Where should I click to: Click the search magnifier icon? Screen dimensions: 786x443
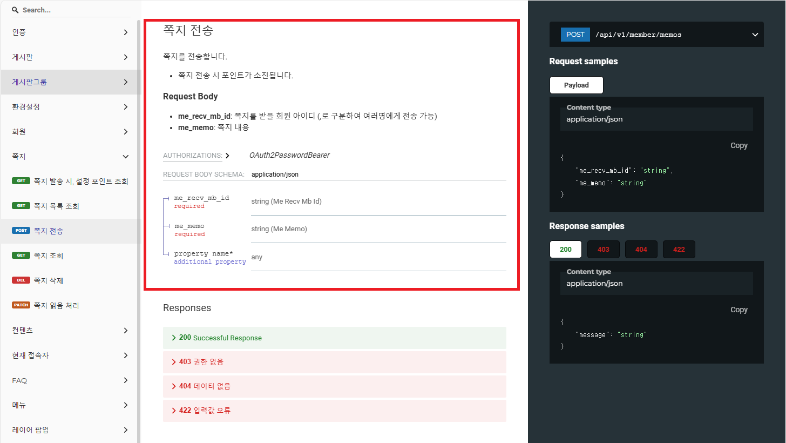[x=15, y=10]
